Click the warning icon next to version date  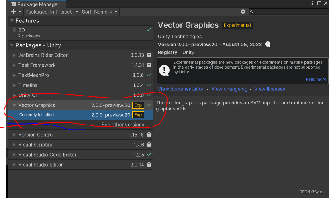(x=268, y=44)
